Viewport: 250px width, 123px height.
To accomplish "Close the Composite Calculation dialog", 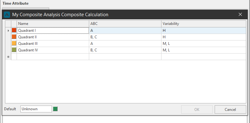I will coord(240,14).
